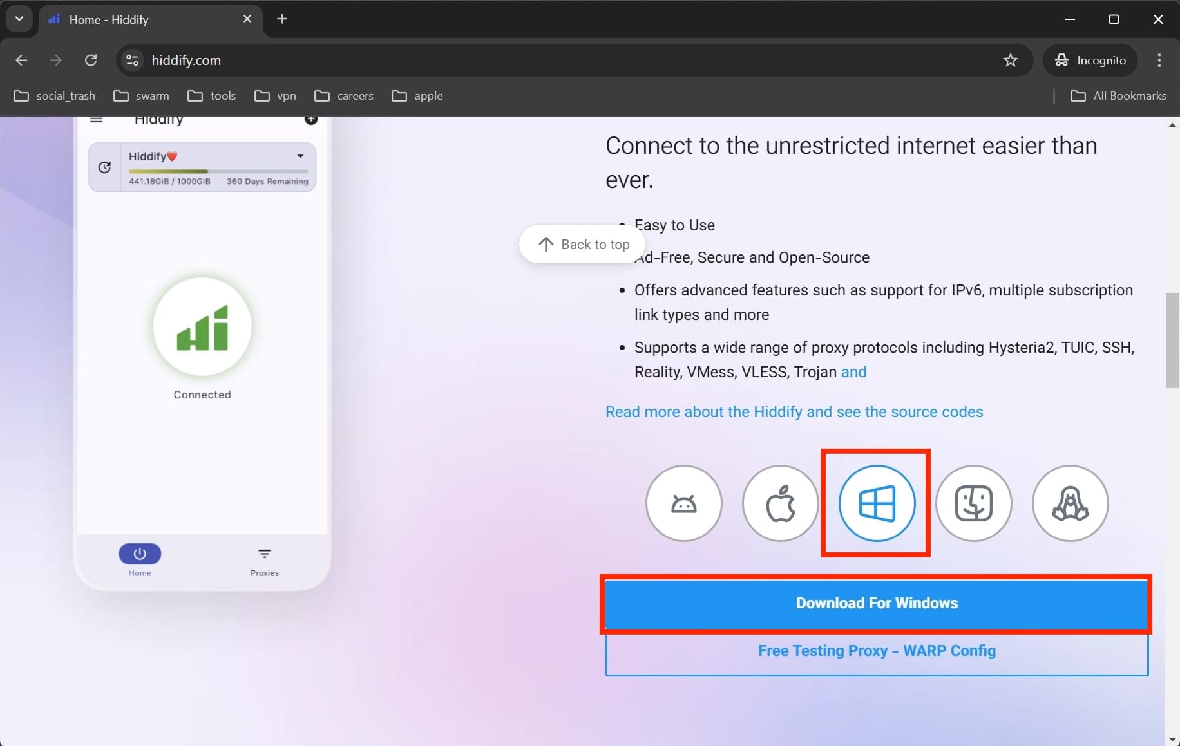This screenshot has width=1180, height=746.
Task: Open the Read more about Hiddify link
Action: pos(794,412)
